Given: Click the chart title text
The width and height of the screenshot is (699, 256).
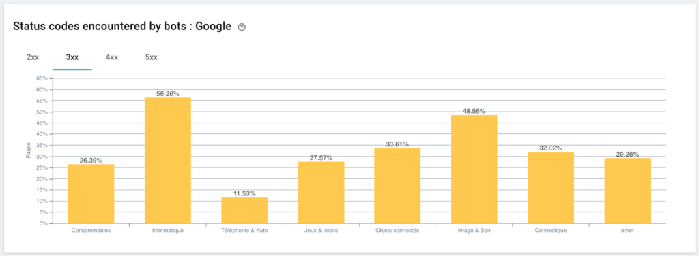Looking at the screenshot, I should pos(122,27).
